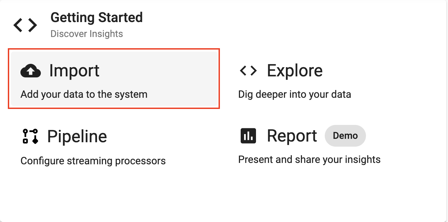The image size is (448, 222).
Task: Open the Import card title
Action: [74, 71]
